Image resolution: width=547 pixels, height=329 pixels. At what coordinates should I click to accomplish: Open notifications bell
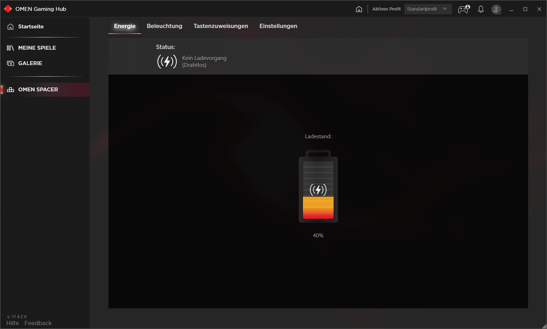481,9
